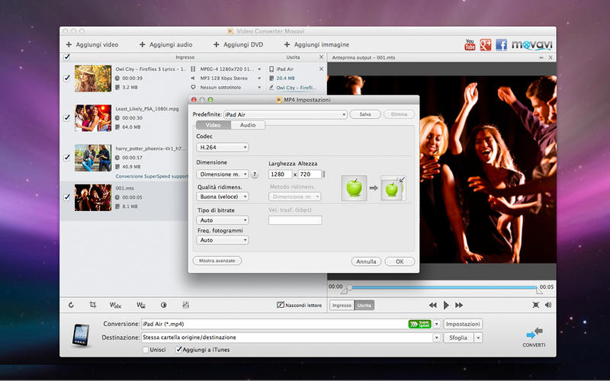Click the preview timeline playhead knob

click(x=349, y=287)
